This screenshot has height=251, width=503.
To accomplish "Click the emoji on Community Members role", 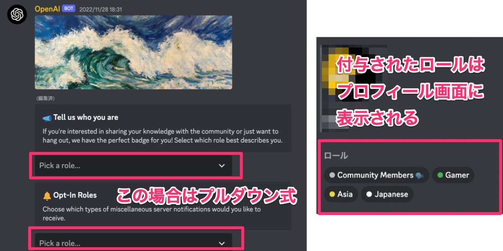I will (419, 176).
